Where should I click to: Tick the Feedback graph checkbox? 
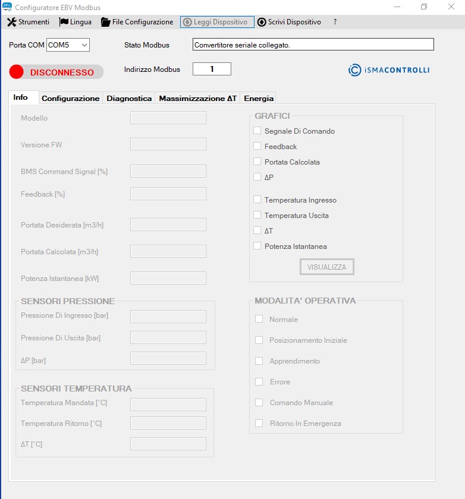(257, 146)
